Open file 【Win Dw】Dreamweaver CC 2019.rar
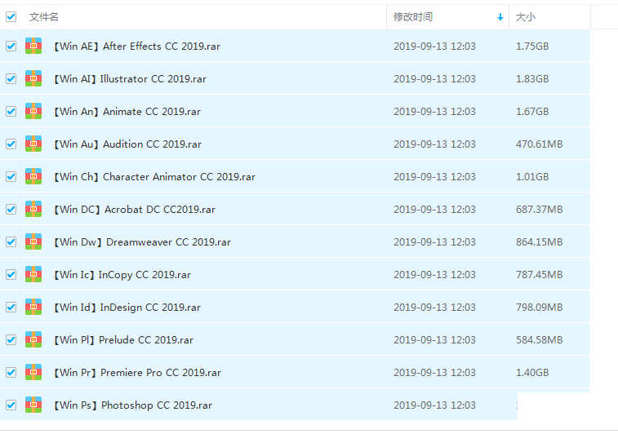618x434 pixels. coord(142,241)
